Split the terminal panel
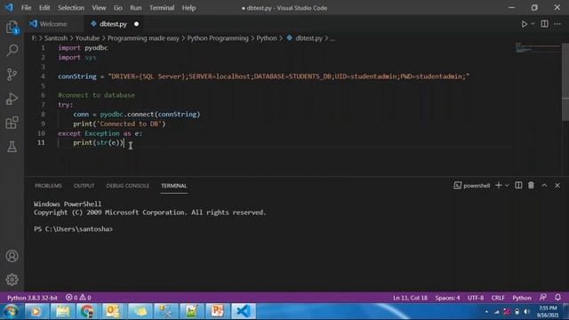The height and width of the screenshot is (320, 569). (x=518, y=186)
